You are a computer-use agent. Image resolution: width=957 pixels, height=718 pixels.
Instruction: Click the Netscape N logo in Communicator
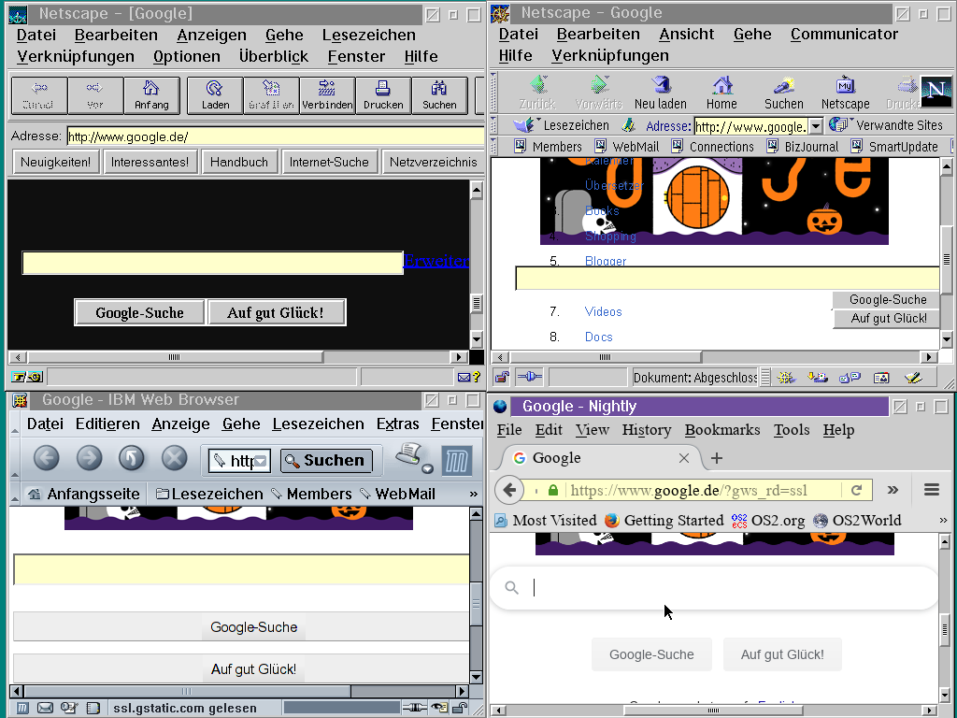(936, 93)
